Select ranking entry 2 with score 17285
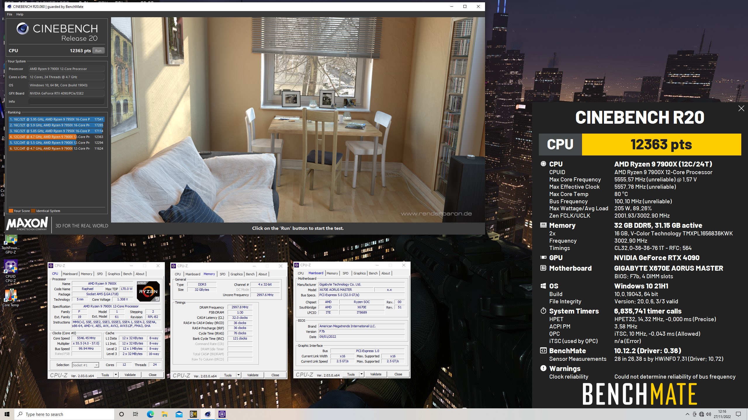This screenshot has width=748, height=420. tap(56, 125)
